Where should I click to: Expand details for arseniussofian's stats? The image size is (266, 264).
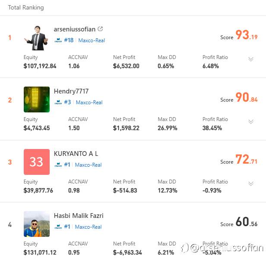[x=251, y=59]
